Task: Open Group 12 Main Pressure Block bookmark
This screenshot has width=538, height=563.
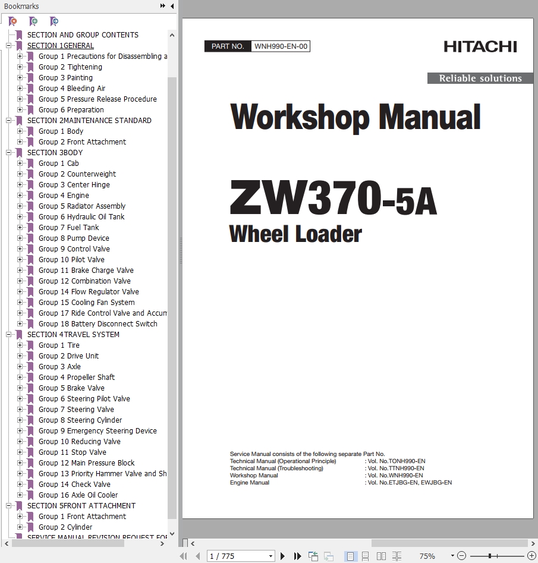Action: pyautogui.click(x=87, y=463)
